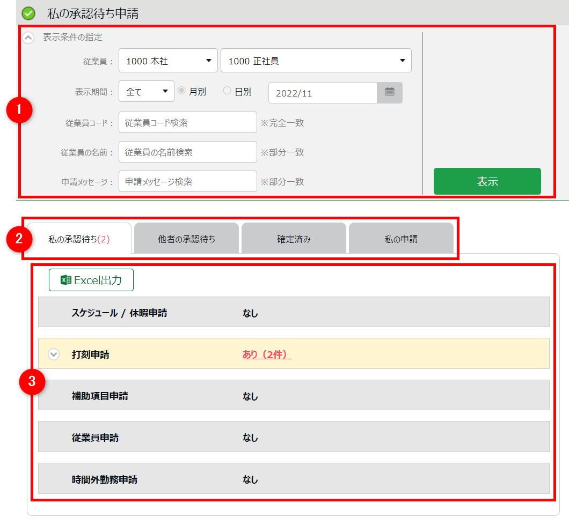Image resolution: width=569 pixels, height=525 pixels.
Task: Select the 月別 radio button
Action: pyautogui.click(x=181, y=91)
